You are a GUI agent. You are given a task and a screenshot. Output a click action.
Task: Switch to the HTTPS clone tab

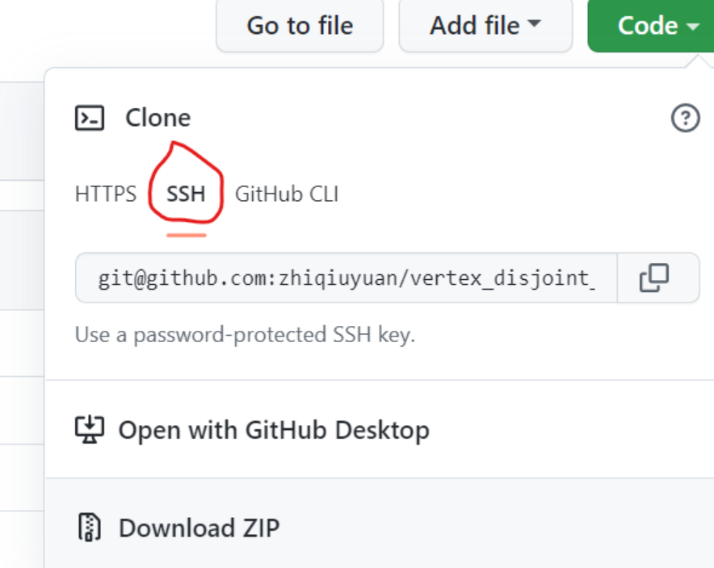coord(106,194)
